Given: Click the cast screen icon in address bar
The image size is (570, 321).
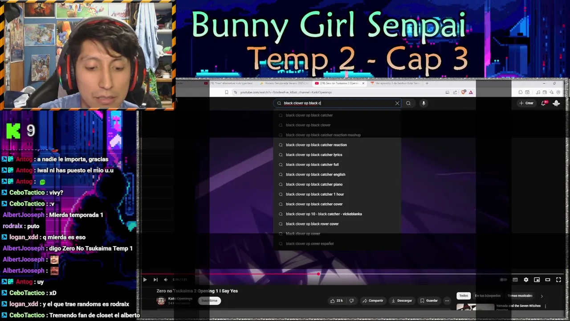Looking at the screenshot, I should tap(447, 92).
